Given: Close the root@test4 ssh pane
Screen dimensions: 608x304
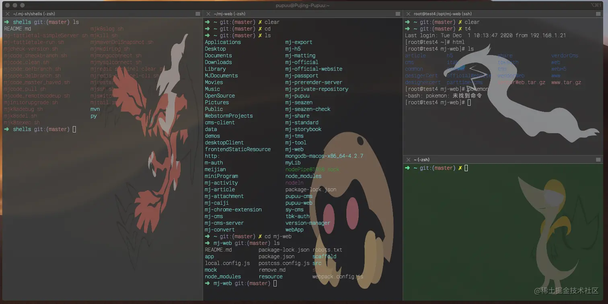Looking at the screenshot, I should 408,14.
